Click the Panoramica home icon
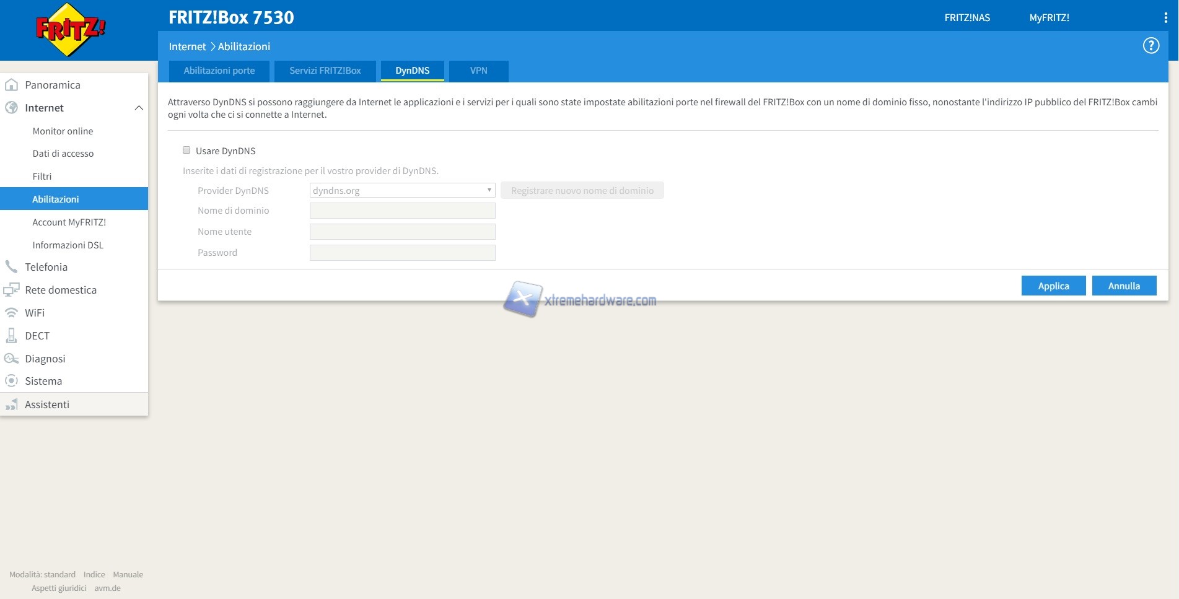The width and height of the screenshot is (1179, 599). [x=11, y=85]
